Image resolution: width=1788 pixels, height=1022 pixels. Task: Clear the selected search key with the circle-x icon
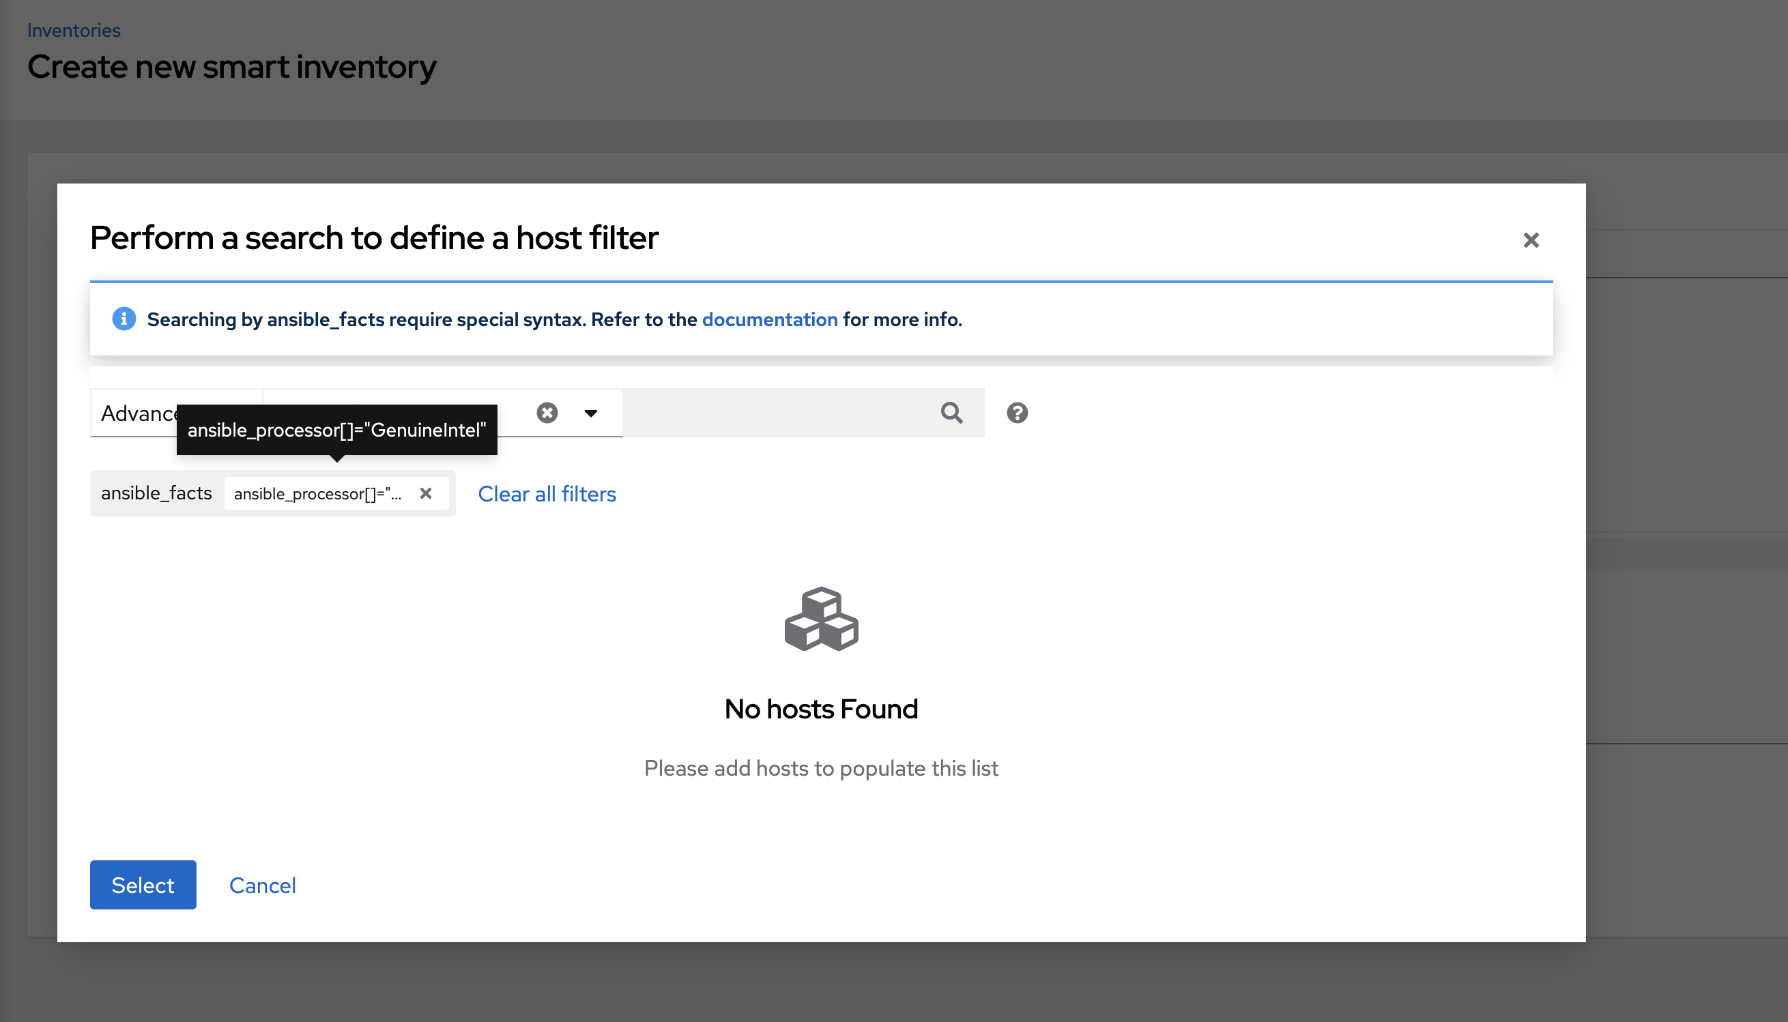point(547,413)
